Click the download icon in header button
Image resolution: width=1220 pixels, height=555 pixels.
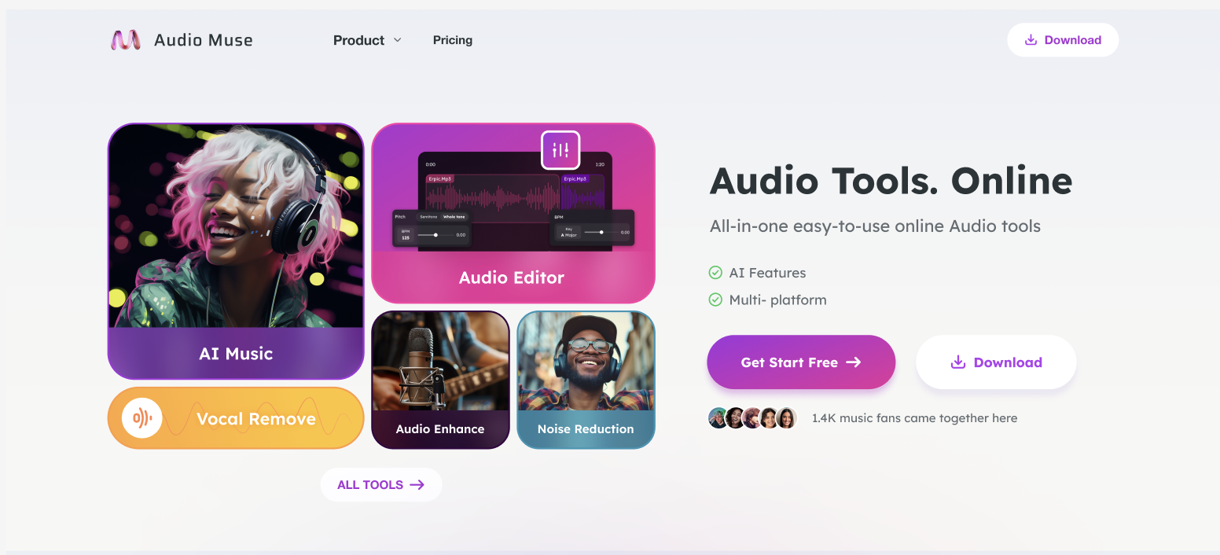click(1031, 40)
